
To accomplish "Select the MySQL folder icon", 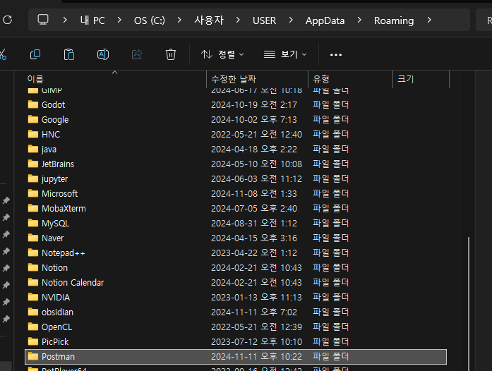I will pyautogui.click(x=33, y=223).
